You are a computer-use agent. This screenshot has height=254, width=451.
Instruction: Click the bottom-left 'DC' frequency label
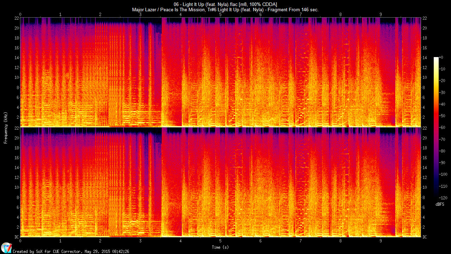point(16,237)
